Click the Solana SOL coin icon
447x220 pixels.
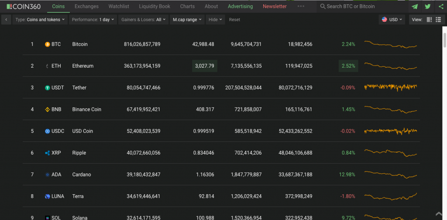point(47,218)
